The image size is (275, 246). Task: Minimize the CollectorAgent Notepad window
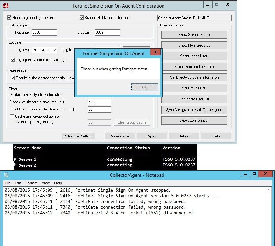(x=245, y=174)
